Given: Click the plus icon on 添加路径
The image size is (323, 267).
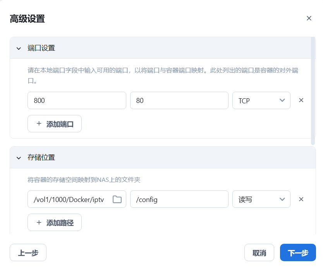Looking at the screenshot, I should 39,222.
